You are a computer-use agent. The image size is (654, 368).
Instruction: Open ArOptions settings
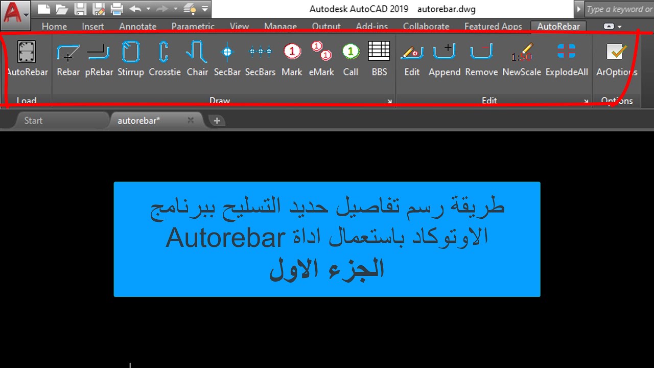click(x=617, y=59)
